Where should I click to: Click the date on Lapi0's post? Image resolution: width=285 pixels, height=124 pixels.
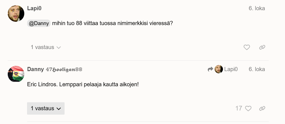point(257,8)
